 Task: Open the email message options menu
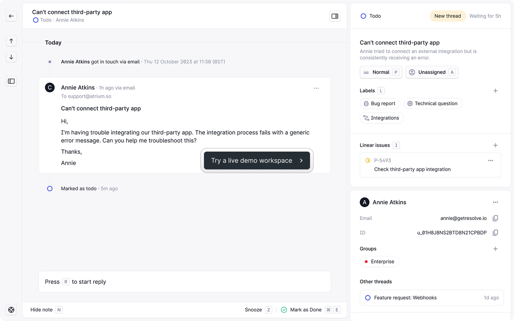coord(316,88)
